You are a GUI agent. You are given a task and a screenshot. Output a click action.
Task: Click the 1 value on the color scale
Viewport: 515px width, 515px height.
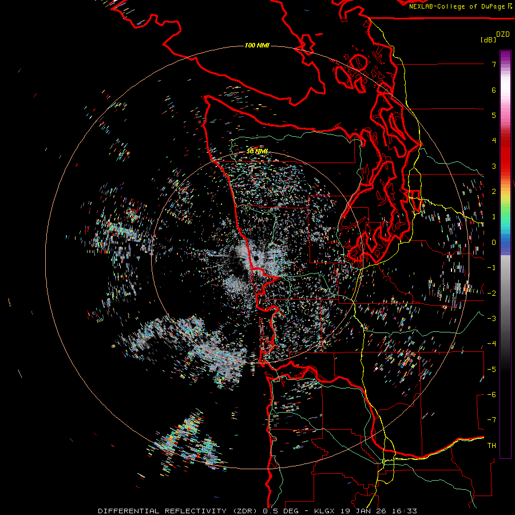pos(494,217)
